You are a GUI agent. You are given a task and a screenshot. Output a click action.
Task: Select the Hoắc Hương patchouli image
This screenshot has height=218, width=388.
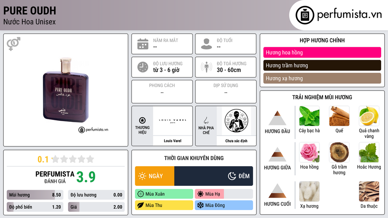pos(369,152)
